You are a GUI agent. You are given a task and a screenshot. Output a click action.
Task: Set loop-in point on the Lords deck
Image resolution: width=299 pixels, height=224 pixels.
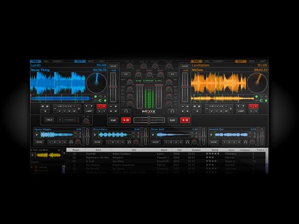87,106
